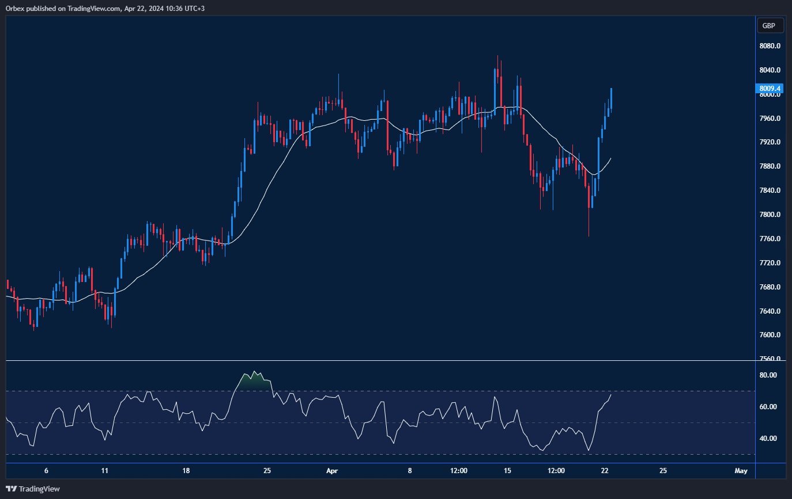The image size is (792, 499).
Task: Click the Orbex published header text
Action: tap(104, 8)
